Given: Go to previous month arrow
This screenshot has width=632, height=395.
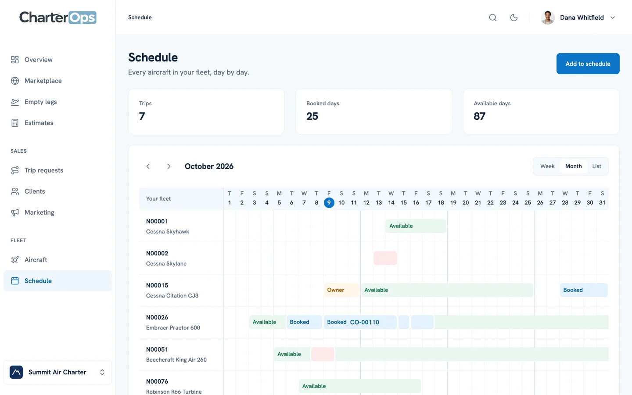Looking at the screenshot, I should pos(148,166).
